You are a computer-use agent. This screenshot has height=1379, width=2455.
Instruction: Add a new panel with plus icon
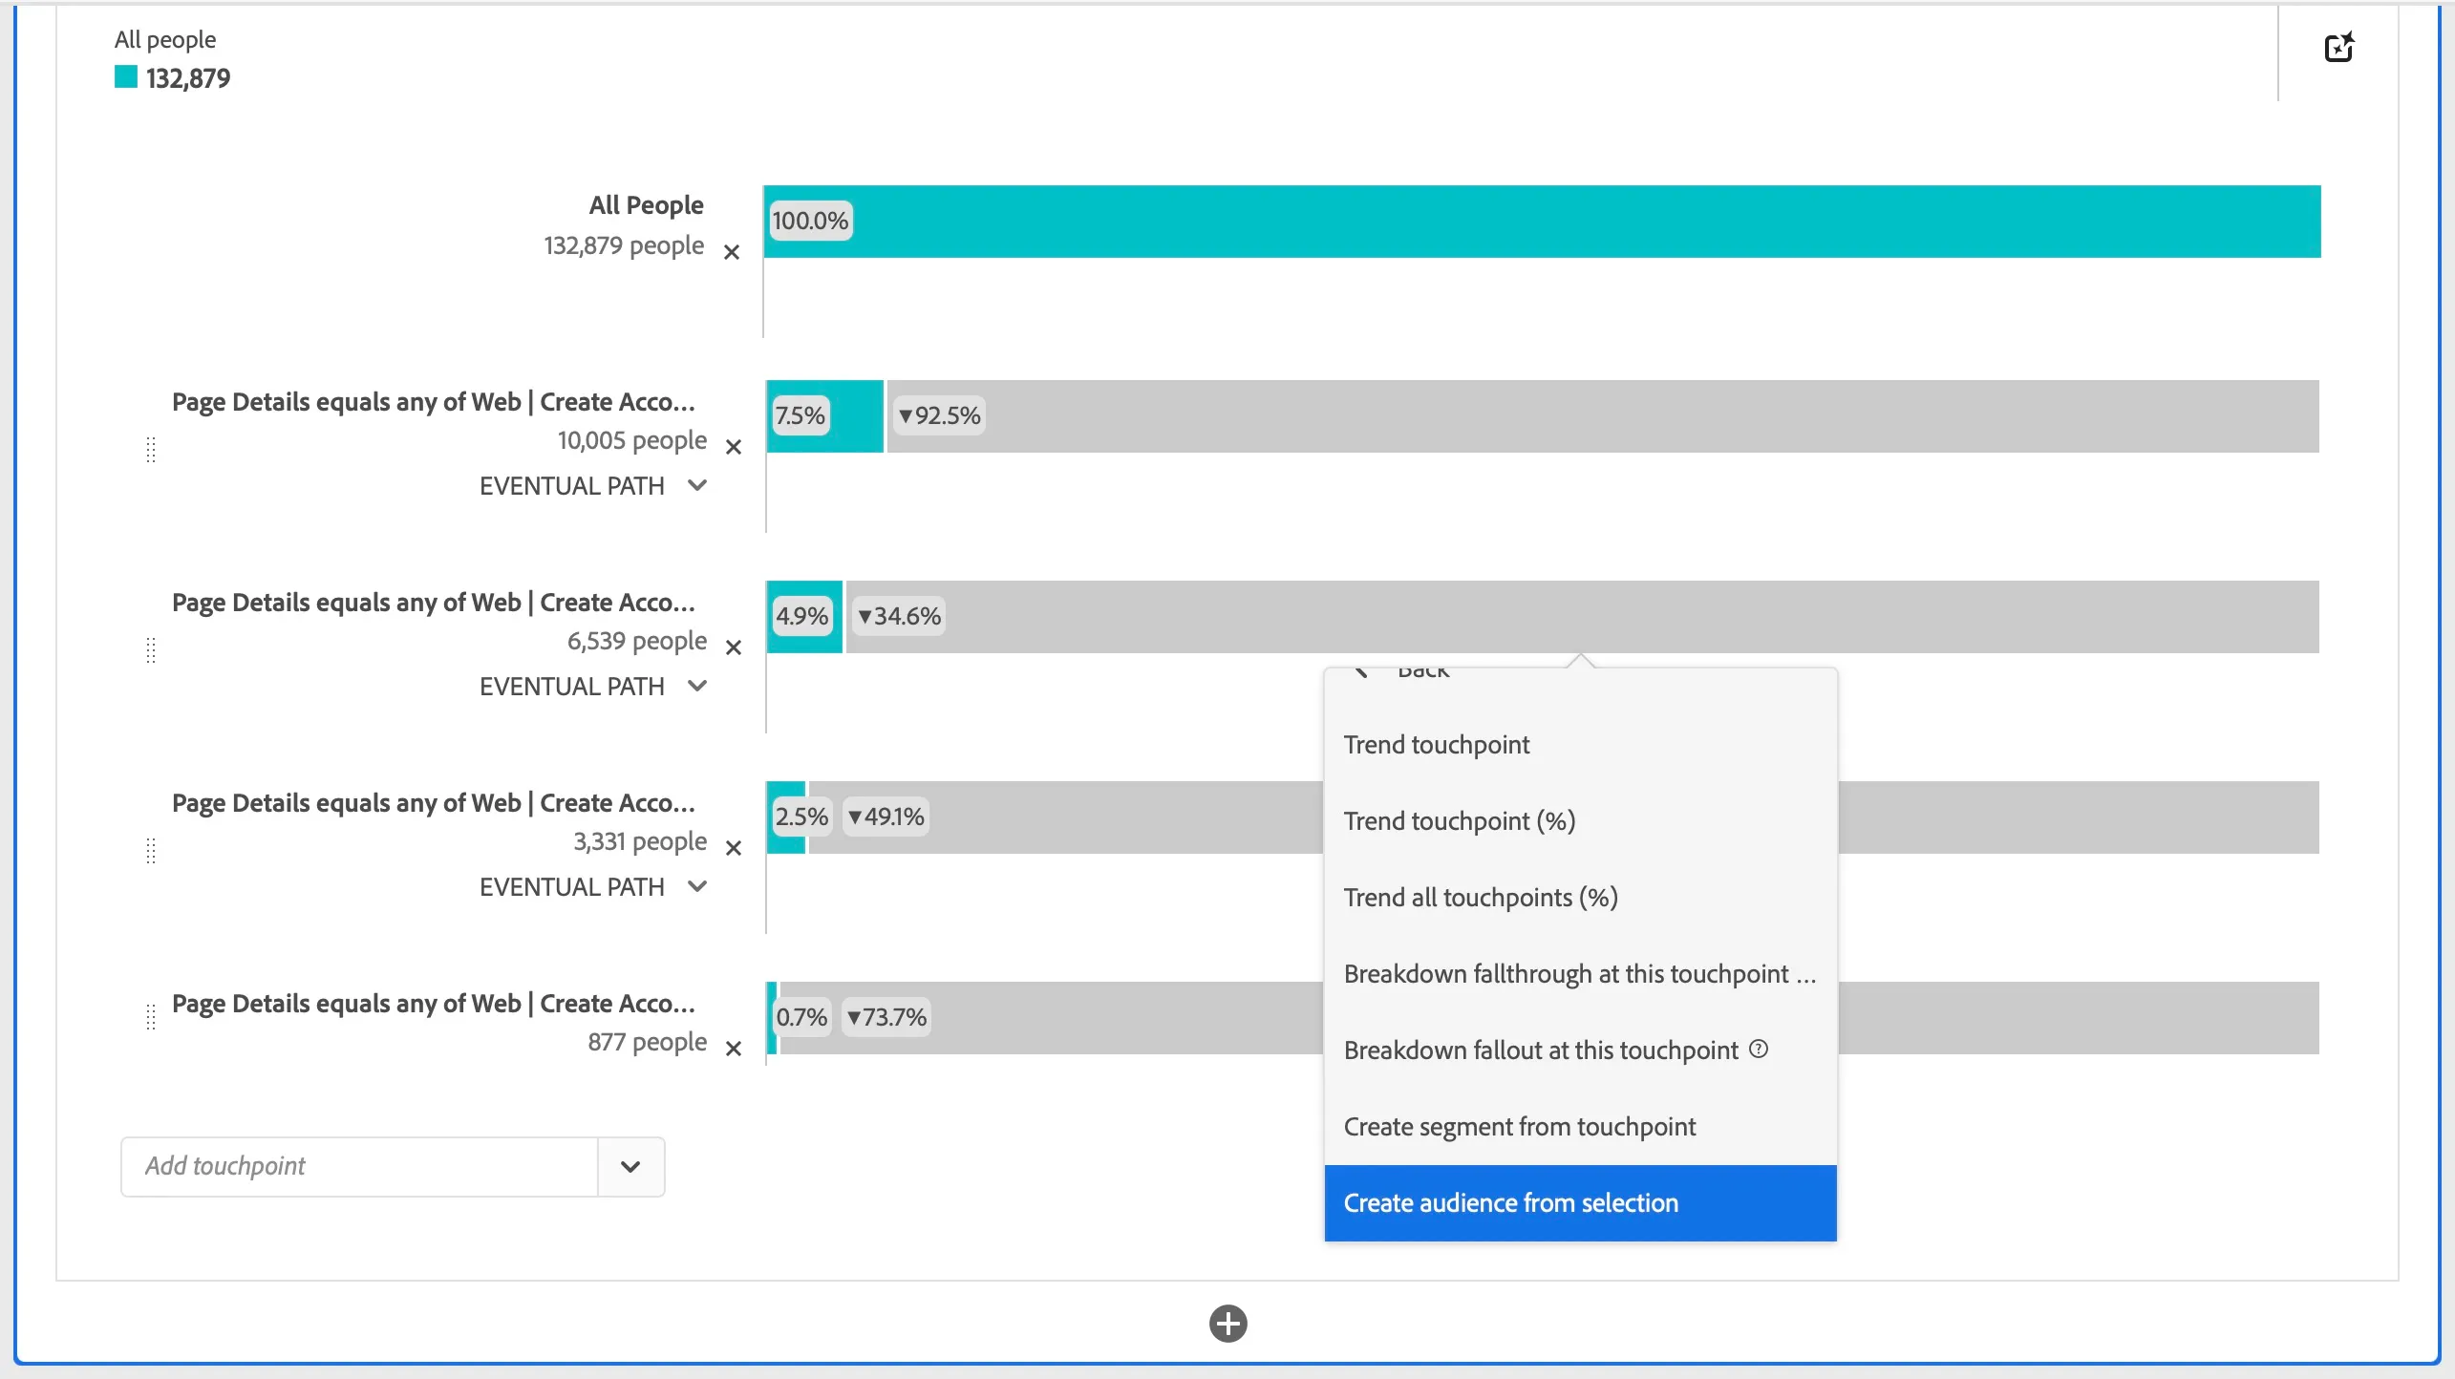click(x=1227, y=1324)
